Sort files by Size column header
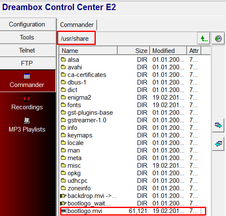The height and width of the screenshot is (216, 226). pos(134,51)
